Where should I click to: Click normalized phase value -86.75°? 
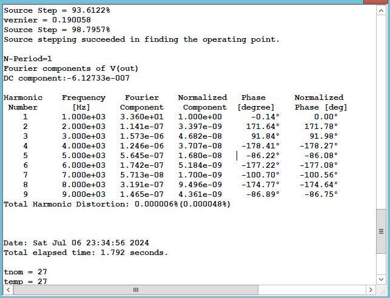click(321, 194)
